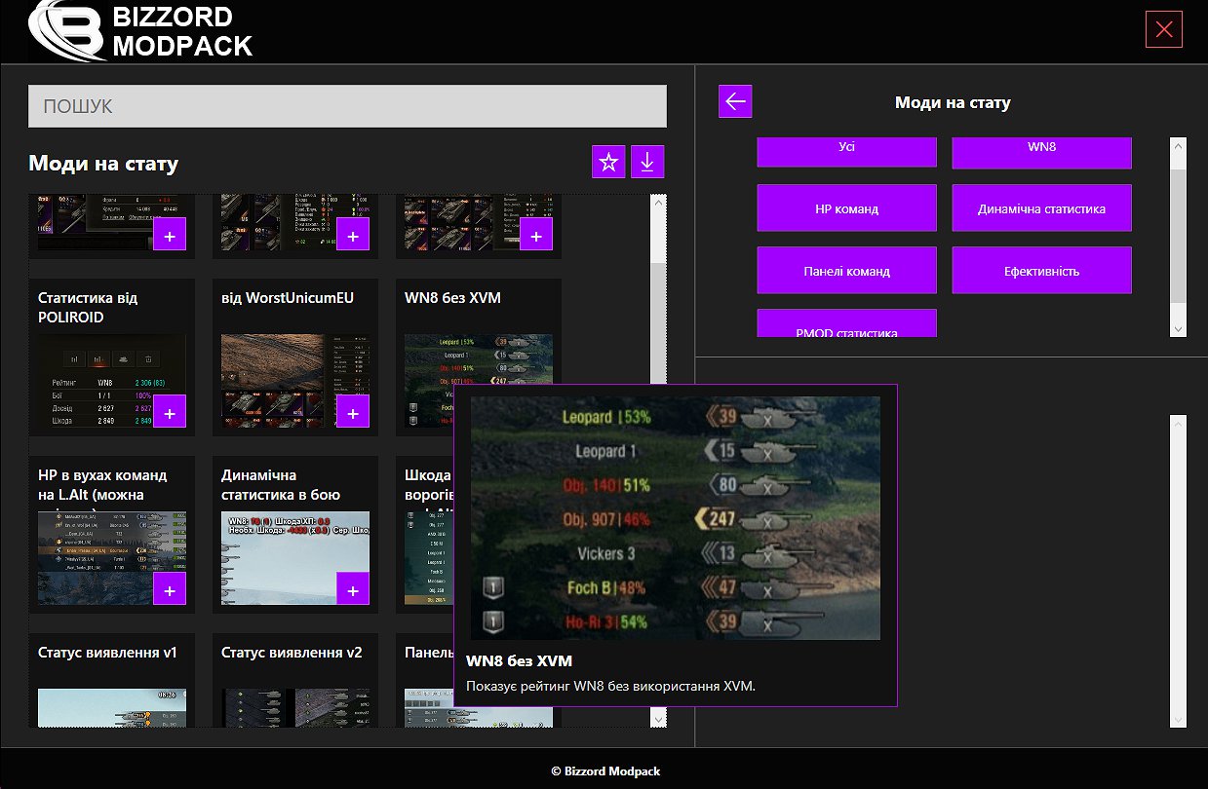Image resolution: width=1208 pixels, height=789 pixels.
Task: Open the WN8 без XVM mod card
Action: (478, 357)
